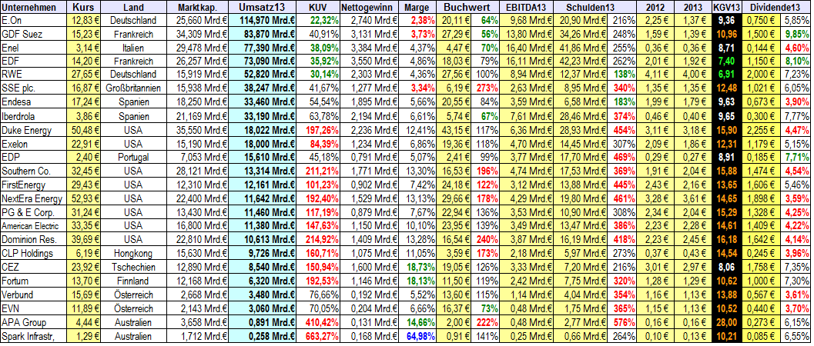Click the SSE plc. company cell
Image resolution: width=814 pixels, height=346 pixels.
pos(34,88)
